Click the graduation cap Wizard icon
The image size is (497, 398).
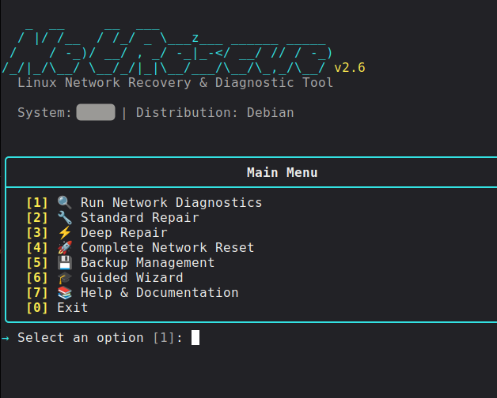click(x=65, y=278)
